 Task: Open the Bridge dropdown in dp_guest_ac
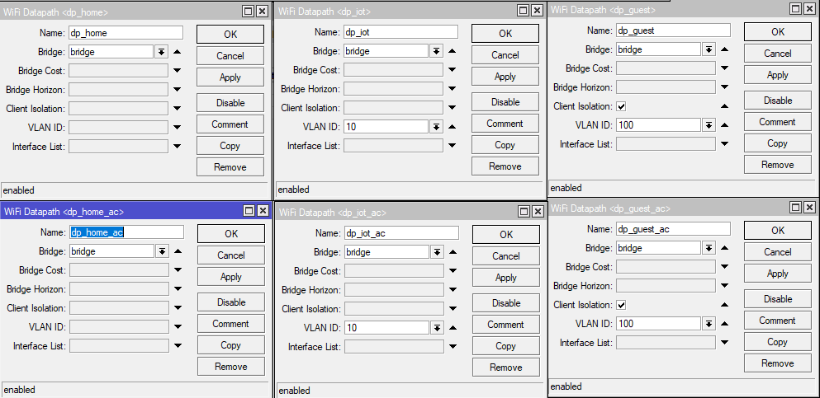coord(708,248)
